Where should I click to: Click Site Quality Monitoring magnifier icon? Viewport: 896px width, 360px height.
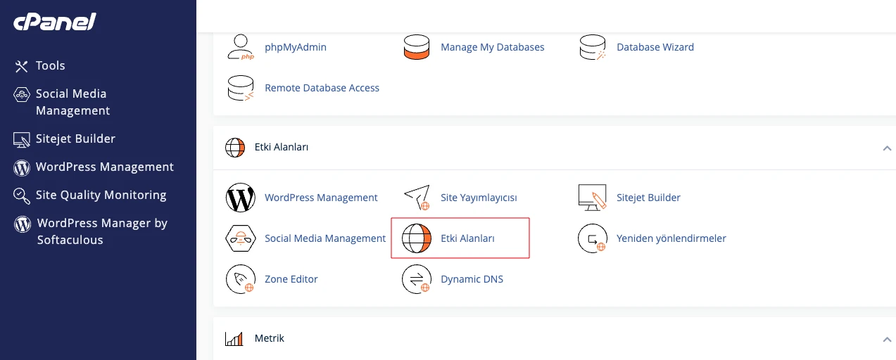click(x=22, y=195)
